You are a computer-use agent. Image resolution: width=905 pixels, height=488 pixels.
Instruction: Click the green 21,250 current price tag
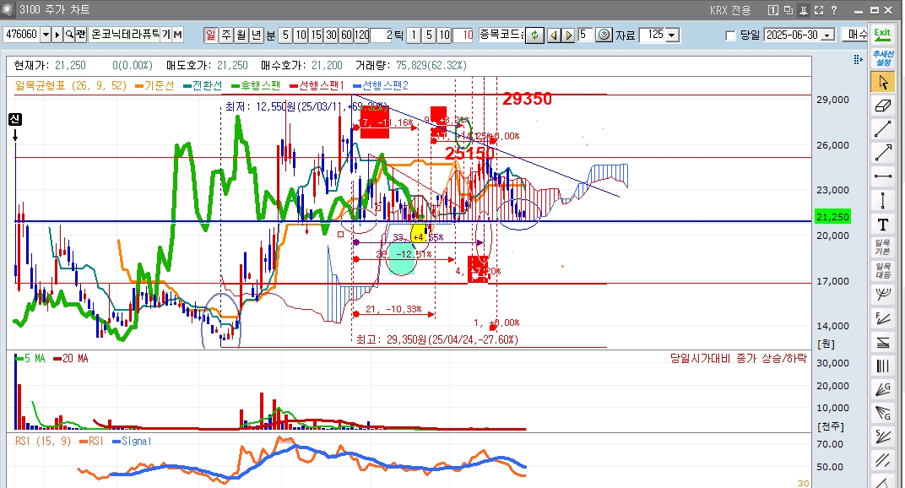(x=832, y=217)
